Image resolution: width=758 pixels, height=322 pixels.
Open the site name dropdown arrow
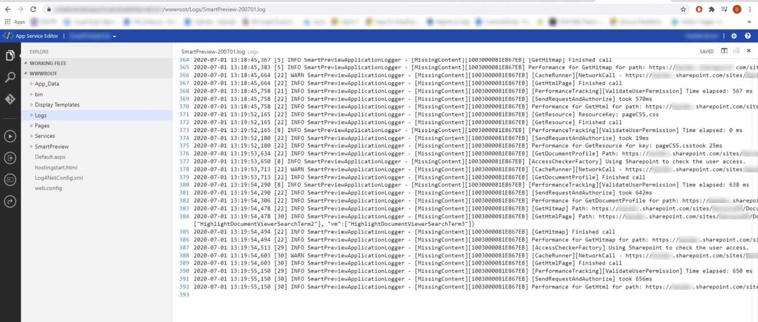(114, 36)
